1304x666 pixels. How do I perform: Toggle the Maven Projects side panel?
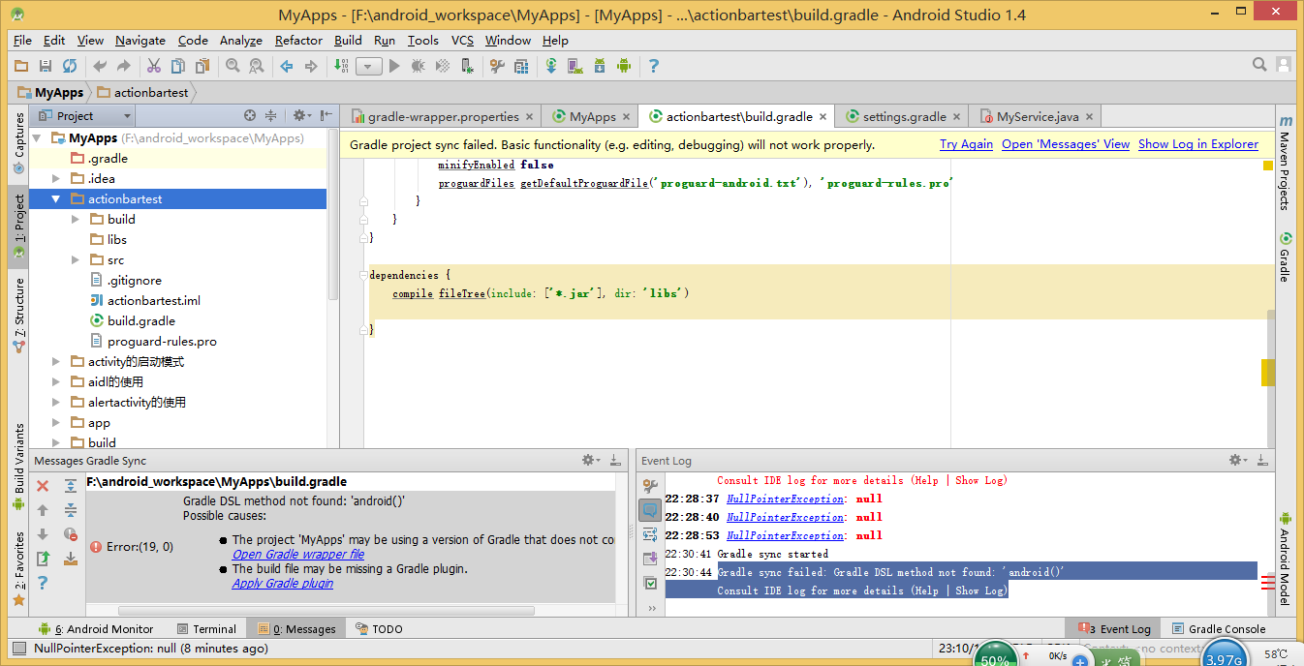(1285, 163)
